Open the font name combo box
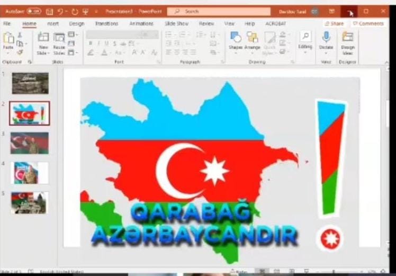This screenshot has width=396, height=276. coord(113,34)
